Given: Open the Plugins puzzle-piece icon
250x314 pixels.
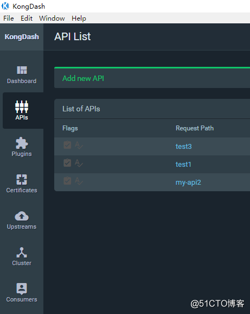Looking at the screenshot, I should tap(22, 143).
